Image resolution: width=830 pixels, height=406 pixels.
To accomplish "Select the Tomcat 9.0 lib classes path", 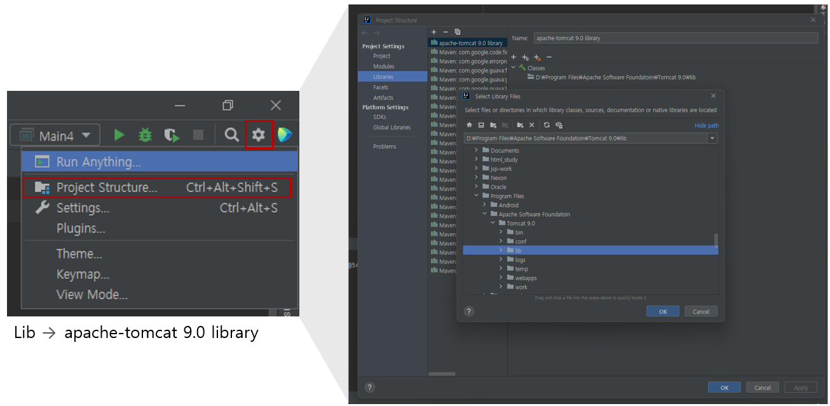I will tap(611, 77).
